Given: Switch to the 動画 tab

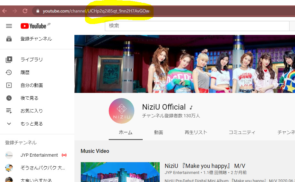Looking at the screenshot, I should pyautogui.click(x=158, y=132).
